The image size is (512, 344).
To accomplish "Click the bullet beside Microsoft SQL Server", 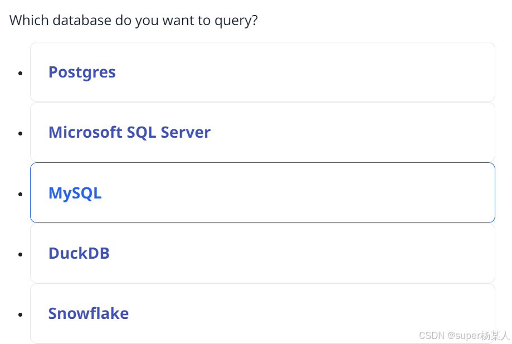I will pos(21,133).
